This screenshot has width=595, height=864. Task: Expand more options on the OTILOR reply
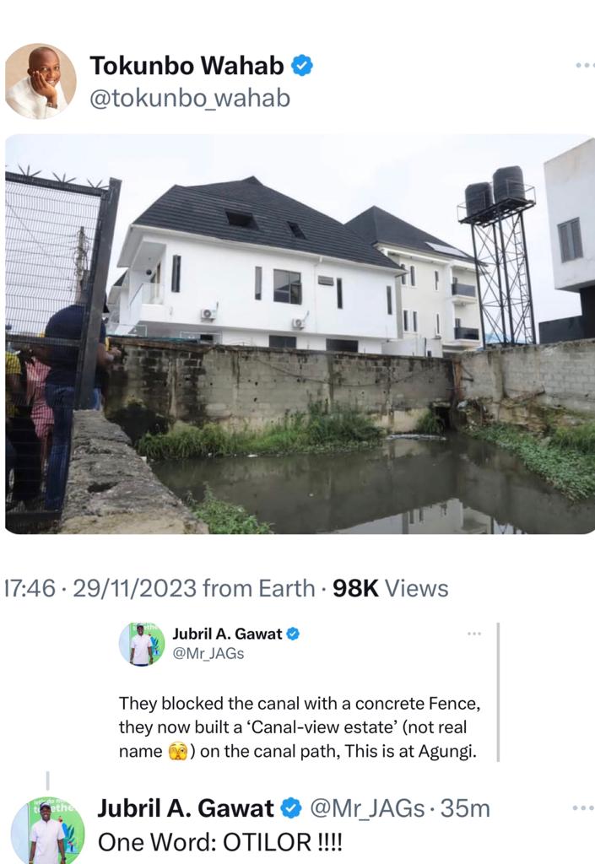tap(583, 808)
